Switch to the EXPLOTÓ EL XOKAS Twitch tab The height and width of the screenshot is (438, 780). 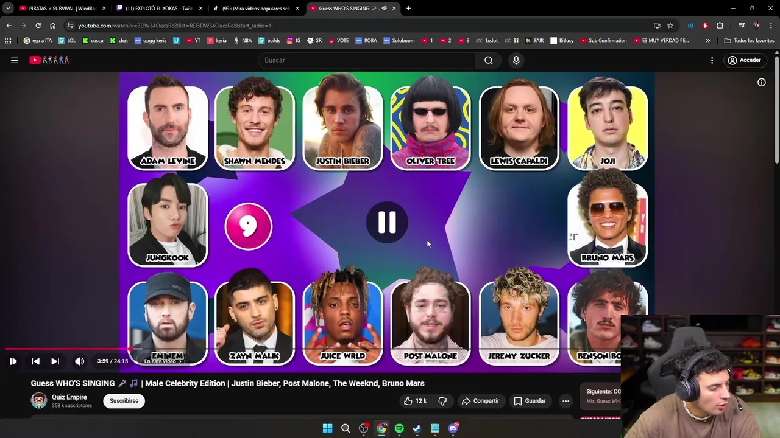point(160,9)
